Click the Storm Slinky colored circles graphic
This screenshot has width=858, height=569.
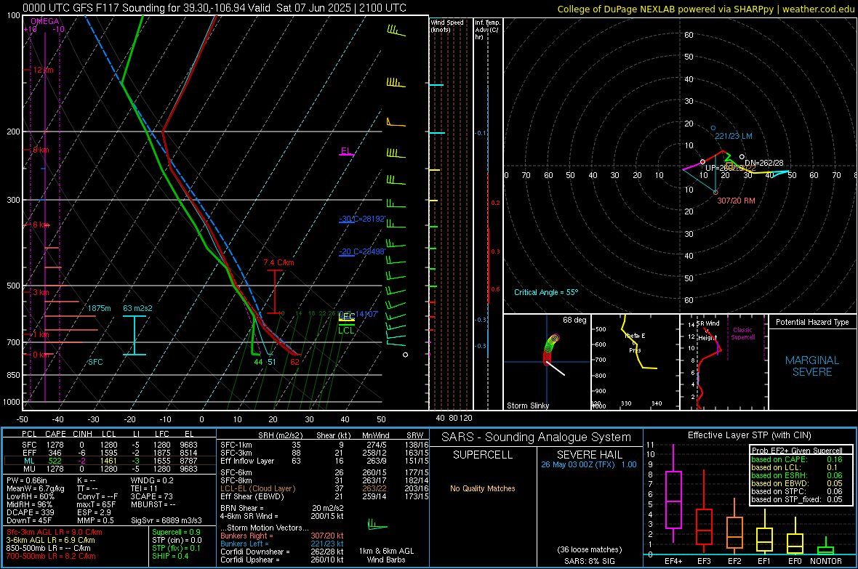550,349
